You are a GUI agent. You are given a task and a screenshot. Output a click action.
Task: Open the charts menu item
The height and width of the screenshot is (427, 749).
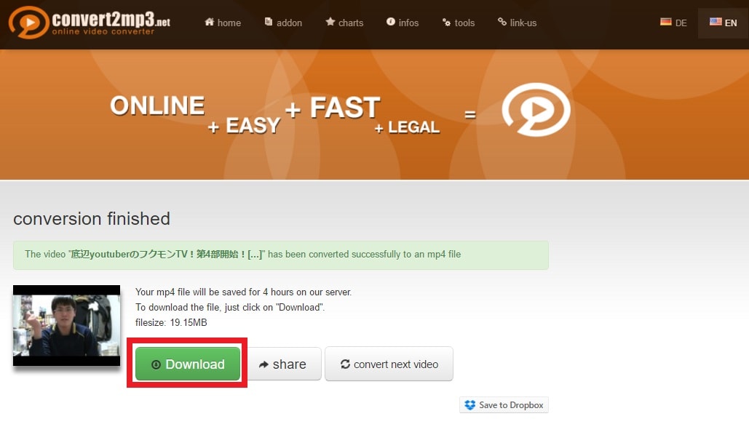click(x=344, y=23)
